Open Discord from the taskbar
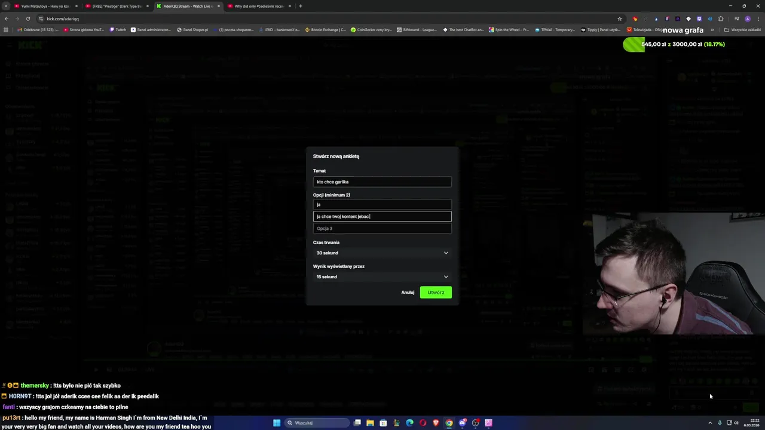 462,423
